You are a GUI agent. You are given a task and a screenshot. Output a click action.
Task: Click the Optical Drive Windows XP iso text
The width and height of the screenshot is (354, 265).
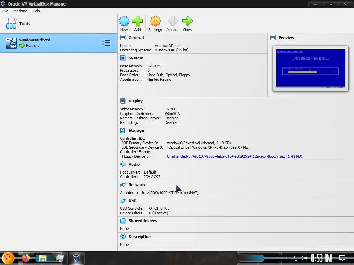click(x=208, y=147)
